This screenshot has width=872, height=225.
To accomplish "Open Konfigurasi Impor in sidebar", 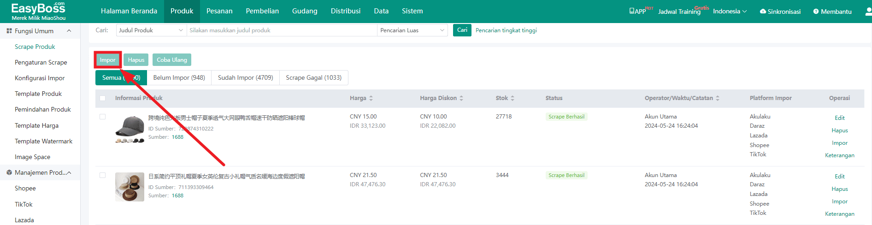I will 40,78.
